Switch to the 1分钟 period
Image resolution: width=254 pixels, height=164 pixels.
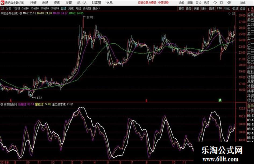[x=16, y=8]
